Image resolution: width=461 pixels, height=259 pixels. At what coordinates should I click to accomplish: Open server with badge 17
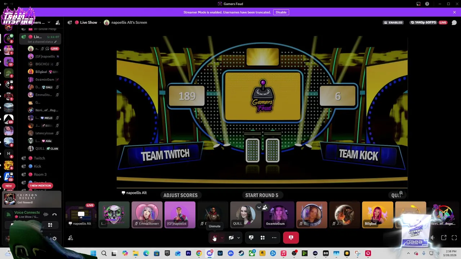(x=9, y=61)
